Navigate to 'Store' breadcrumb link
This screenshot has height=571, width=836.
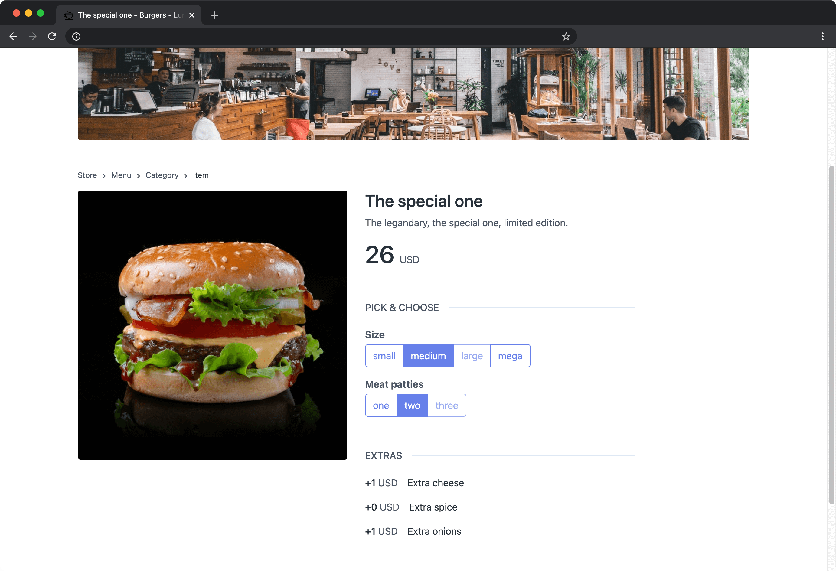(87, 175)
